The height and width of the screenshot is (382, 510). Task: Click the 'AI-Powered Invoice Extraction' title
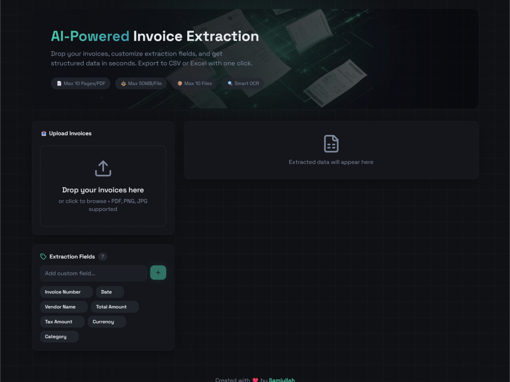(155, 36)
